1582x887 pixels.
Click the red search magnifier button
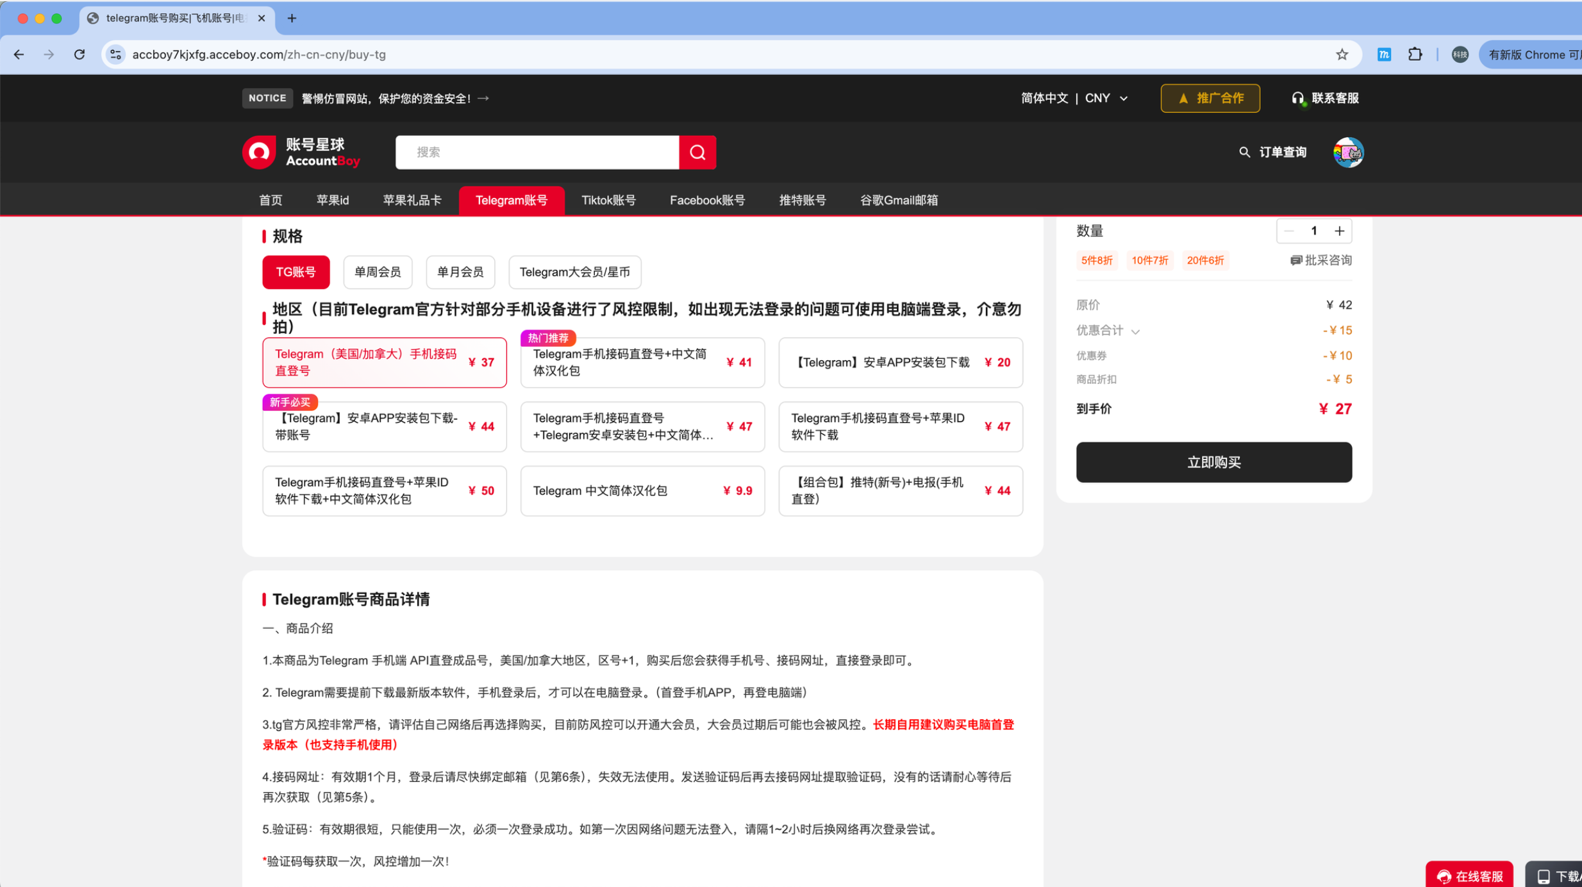click(697, 153)
